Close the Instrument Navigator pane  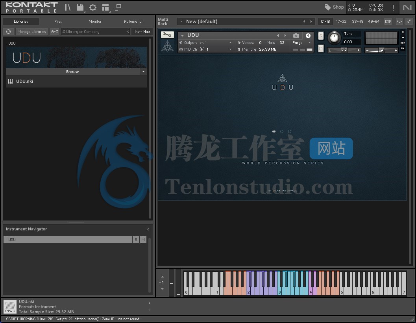click(x=148, y=229)
